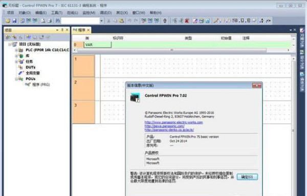Screen dimensions: 307x196
Task: Select PLC (FP0R 16k C10,C14) tree item
Action: (47, 50)
